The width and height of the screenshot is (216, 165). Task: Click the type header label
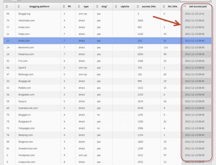point(86,6)
